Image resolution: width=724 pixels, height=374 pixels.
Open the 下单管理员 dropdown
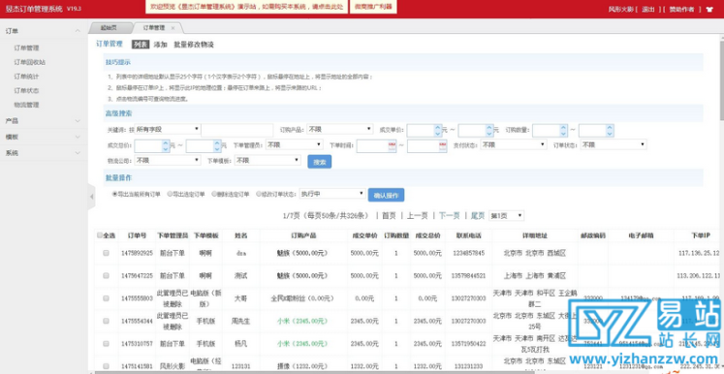[x=295, y=145]
